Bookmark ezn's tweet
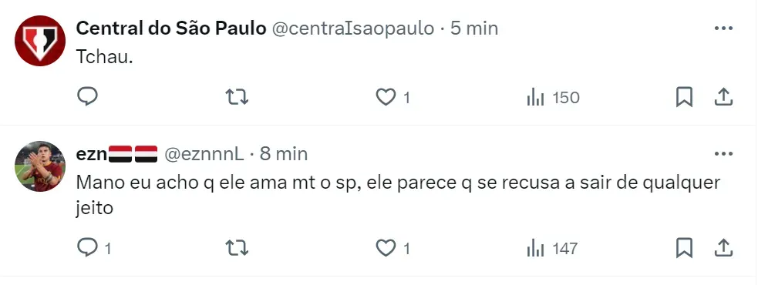The width and height of the screenshot is (758, 285). pos(684,248)
